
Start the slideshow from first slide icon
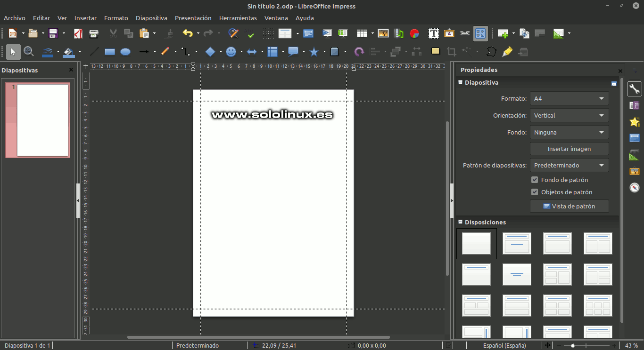327,33
